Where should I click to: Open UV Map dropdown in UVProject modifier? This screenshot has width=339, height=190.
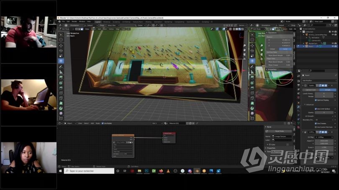(x=324, y=137)
